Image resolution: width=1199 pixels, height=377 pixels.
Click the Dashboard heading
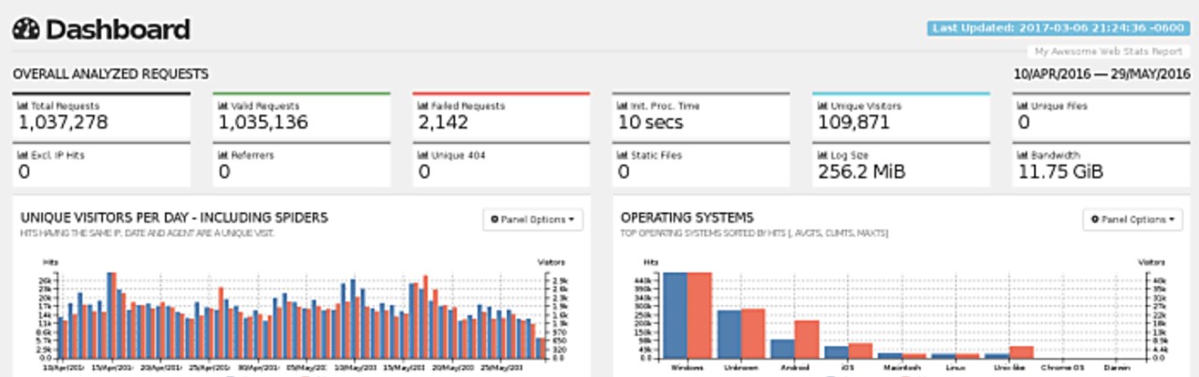coord(117,30)
